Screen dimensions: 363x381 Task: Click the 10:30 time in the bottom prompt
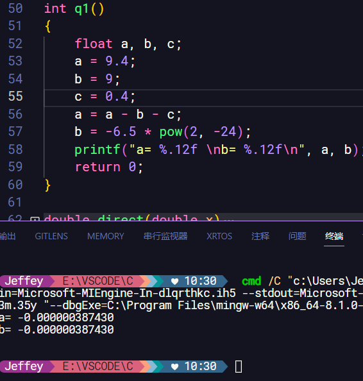[201, 366]
